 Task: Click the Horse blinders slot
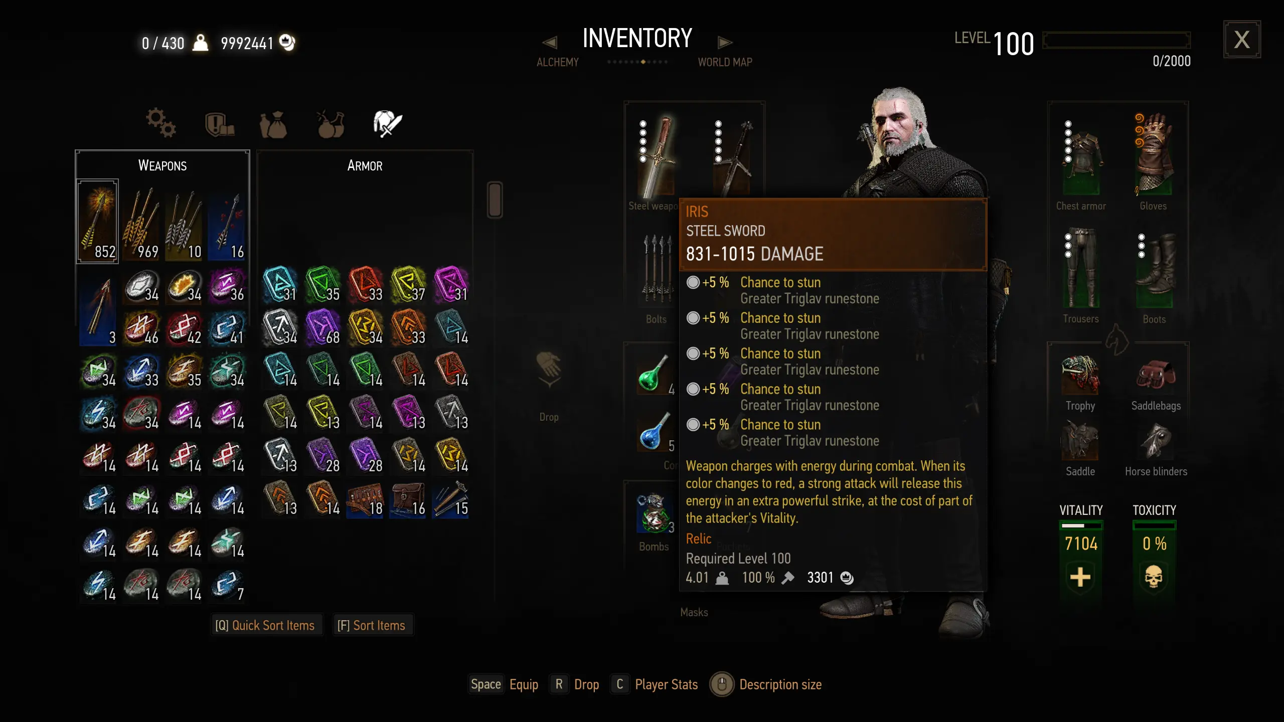1155,441
